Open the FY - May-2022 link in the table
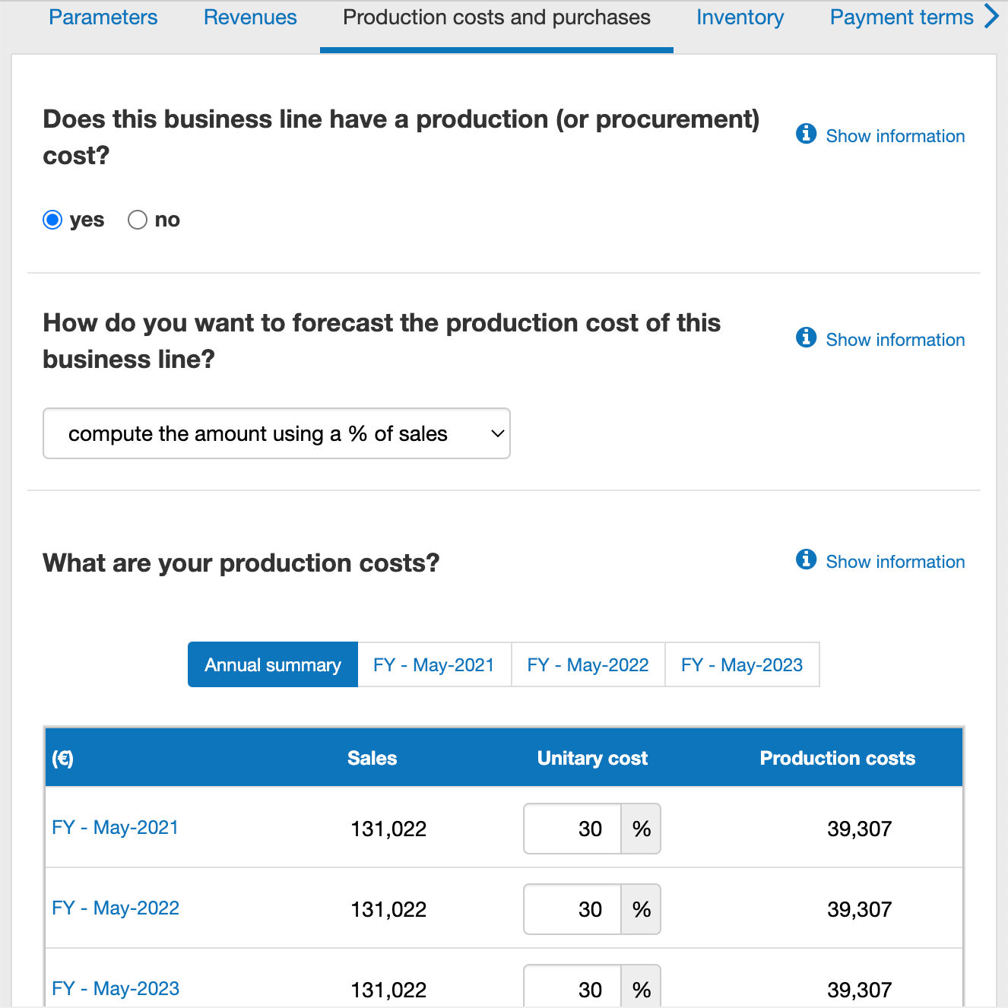The width and height of the screenshot is (1008, 1008). click(115, 908)
